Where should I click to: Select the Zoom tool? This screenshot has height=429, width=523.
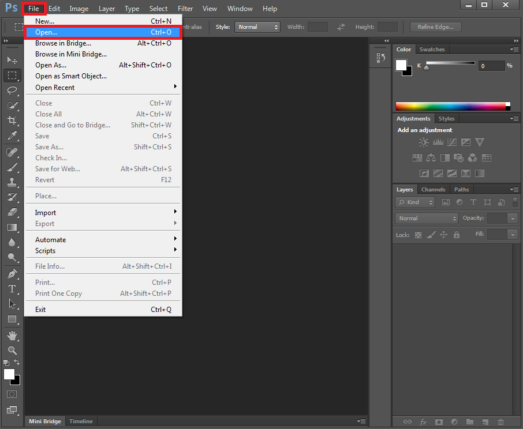tap(13, 351)
